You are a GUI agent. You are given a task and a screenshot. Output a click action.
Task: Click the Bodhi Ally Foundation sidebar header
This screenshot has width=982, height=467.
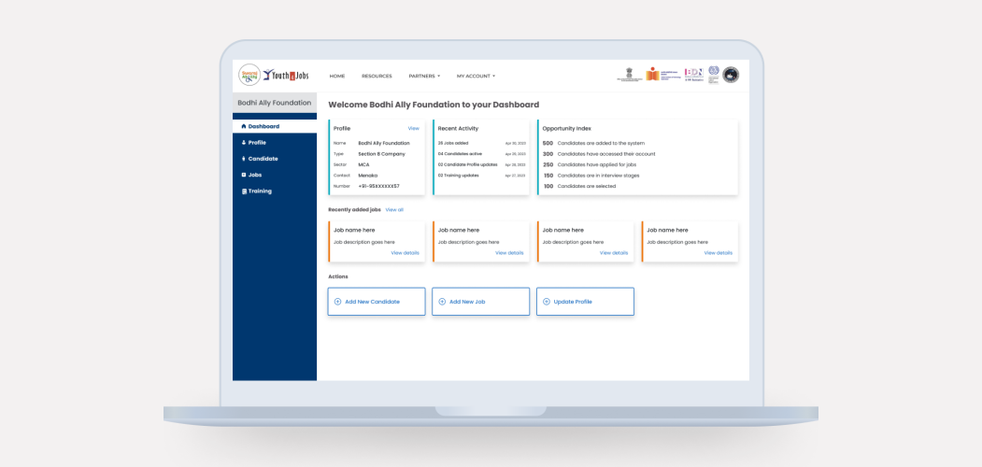click(275, 103)
